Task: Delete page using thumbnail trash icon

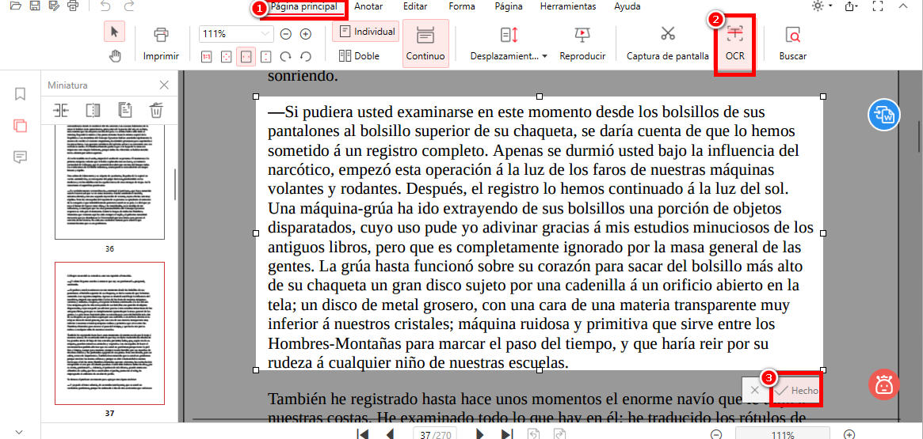Action: (157, 110)
